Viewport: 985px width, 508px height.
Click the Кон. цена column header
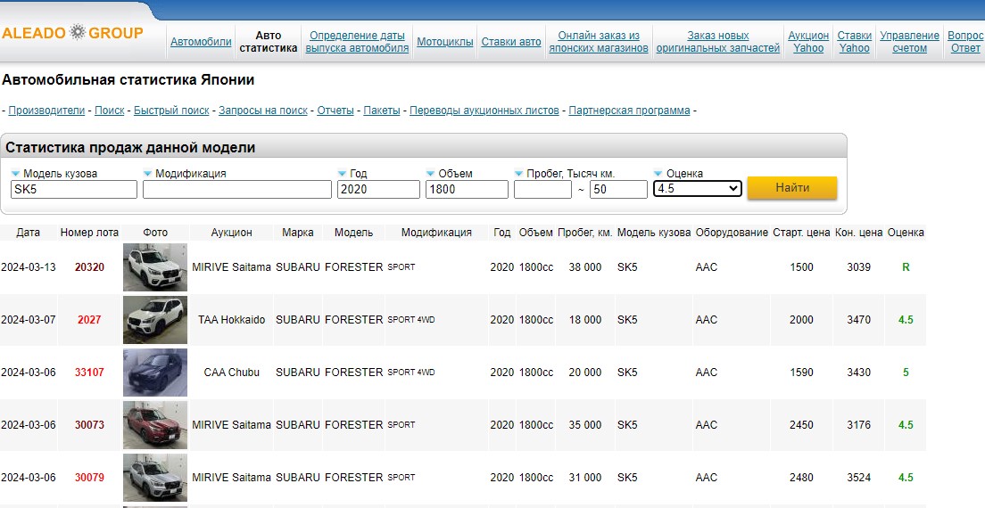click(x=858, y=232)
